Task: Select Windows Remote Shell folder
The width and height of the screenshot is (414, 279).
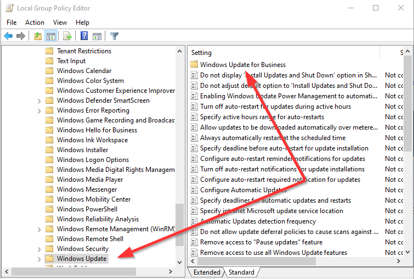Action: point(90,238)
